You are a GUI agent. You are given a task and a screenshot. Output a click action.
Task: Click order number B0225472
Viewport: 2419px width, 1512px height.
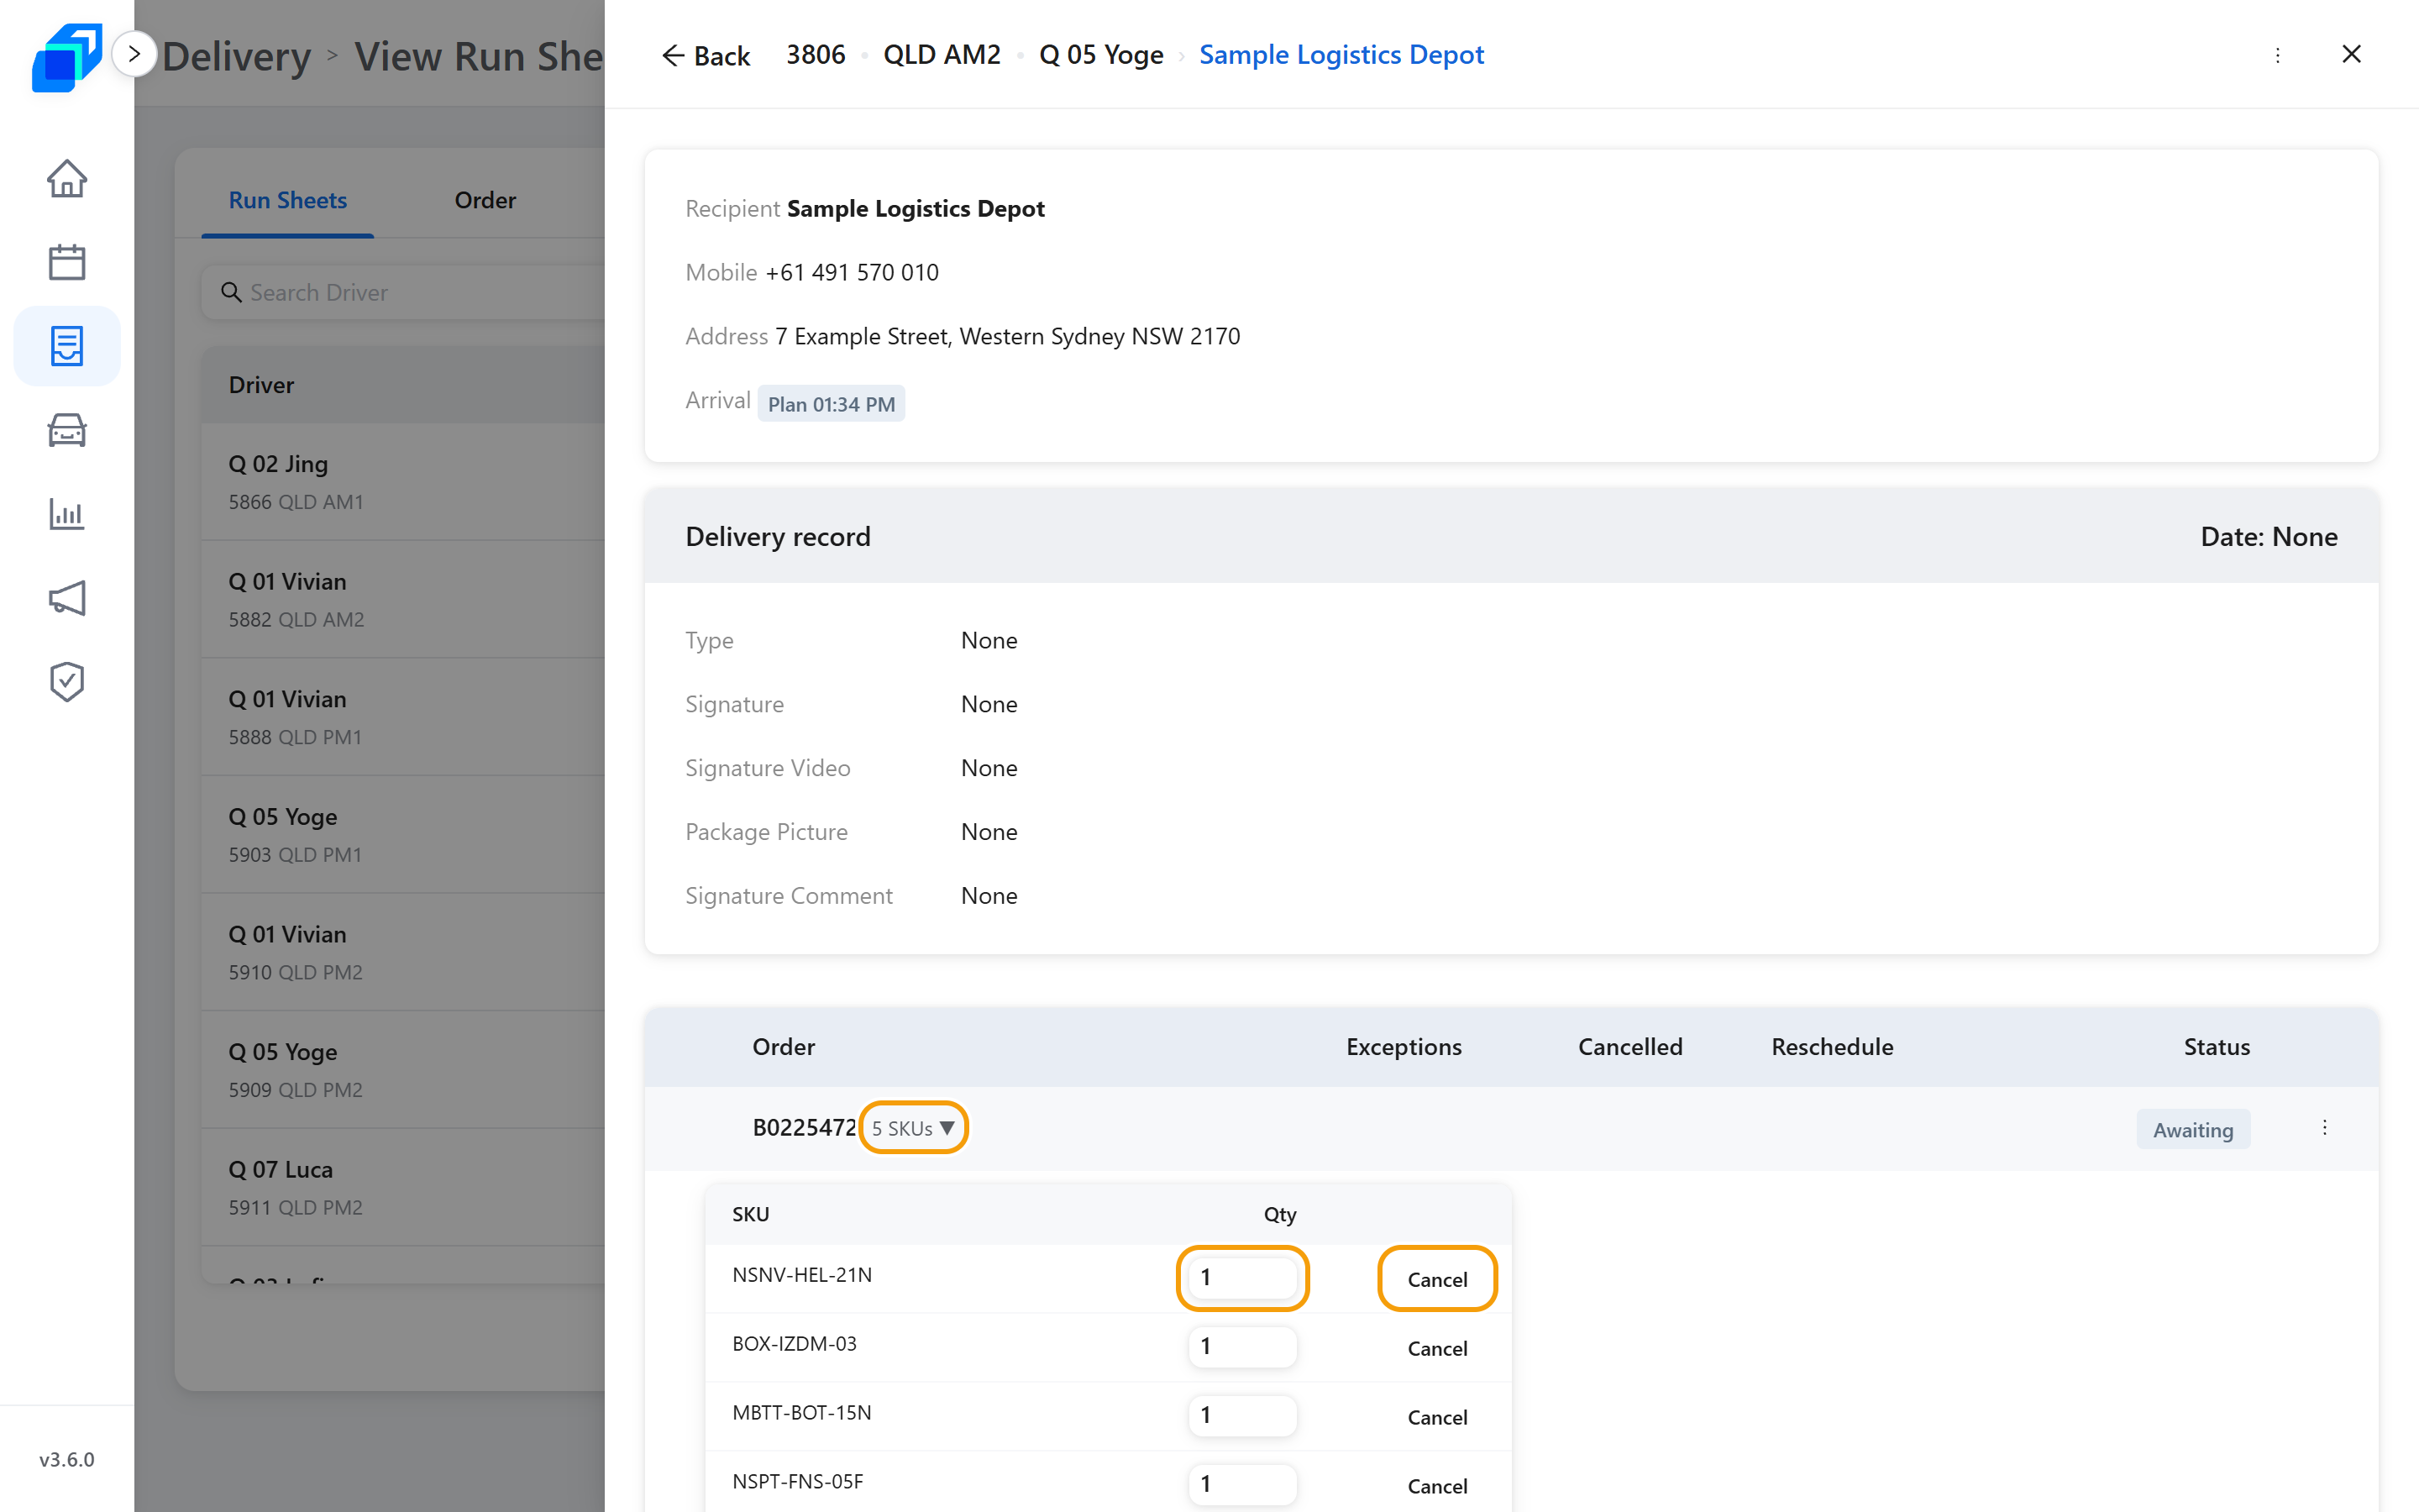(804, 1128)
